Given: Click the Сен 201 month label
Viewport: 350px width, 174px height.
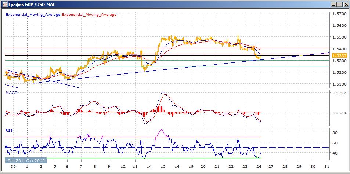Looking at the screenshot, I should (15, 161).
